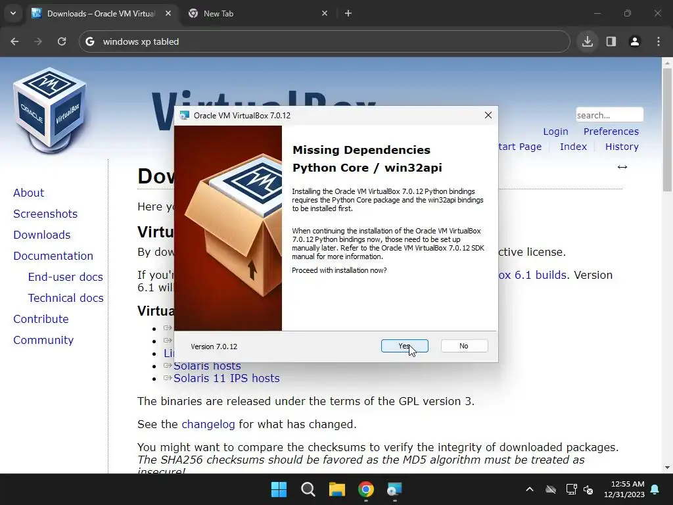The image size is (673, 505).
Task: Close the Downloads – Oracle VM VirtualBox tab
Action: (x=168, y=13)
